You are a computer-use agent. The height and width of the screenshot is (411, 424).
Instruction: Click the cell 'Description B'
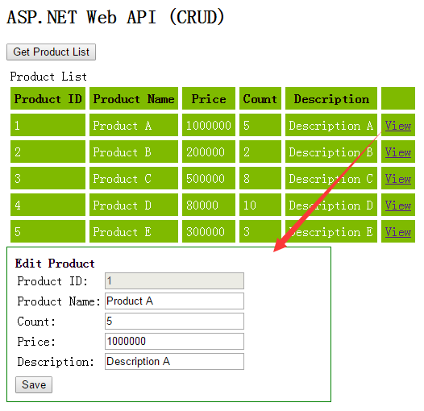tap(331, 152)
